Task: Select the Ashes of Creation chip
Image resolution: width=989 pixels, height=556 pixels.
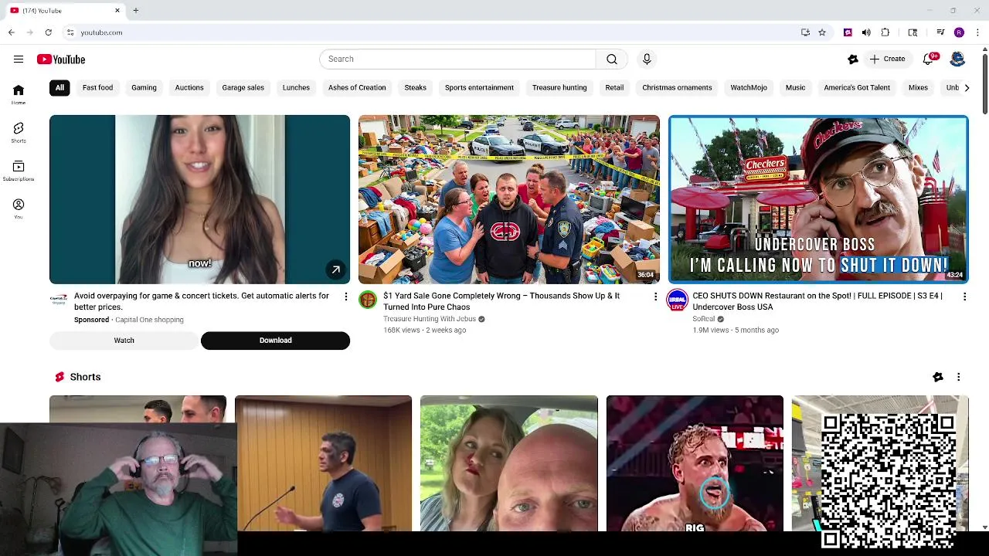Action: point(357,88)
